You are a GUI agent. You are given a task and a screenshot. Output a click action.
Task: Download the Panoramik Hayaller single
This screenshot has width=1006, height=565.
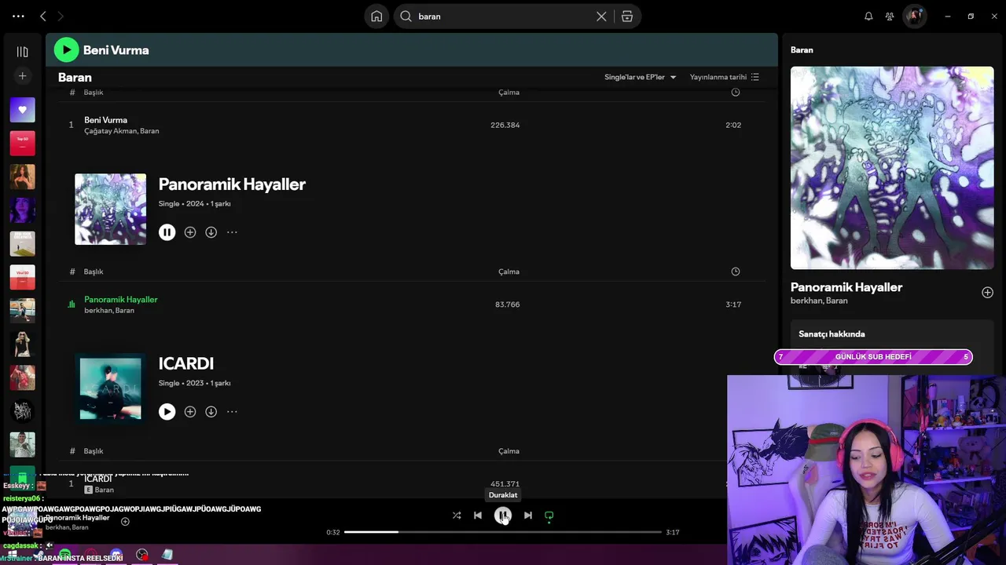[211, 232]
